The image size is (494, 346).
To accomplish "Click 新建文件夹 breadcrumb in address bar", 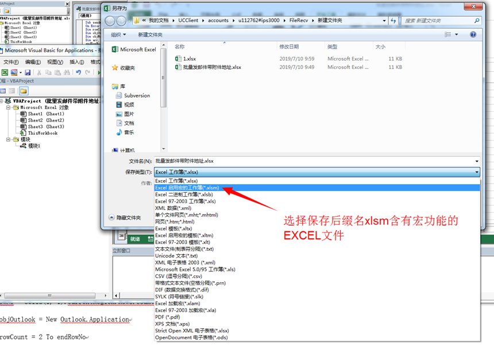I will 330,21.
